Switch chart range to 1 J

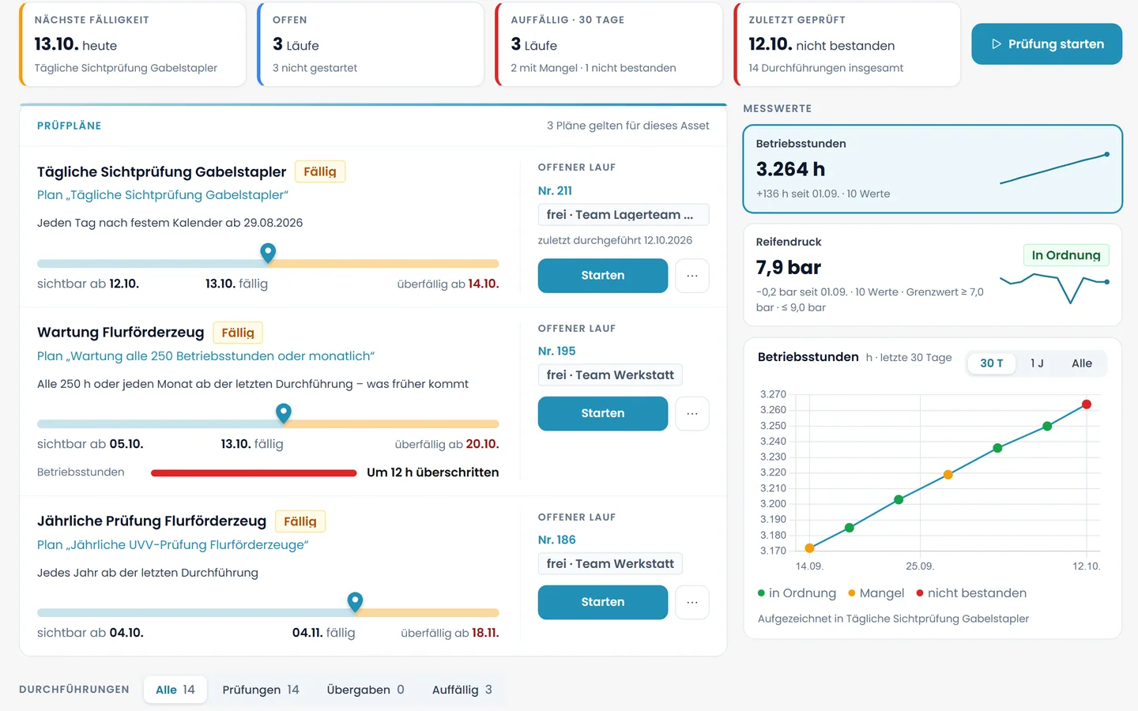(1037, 363)
